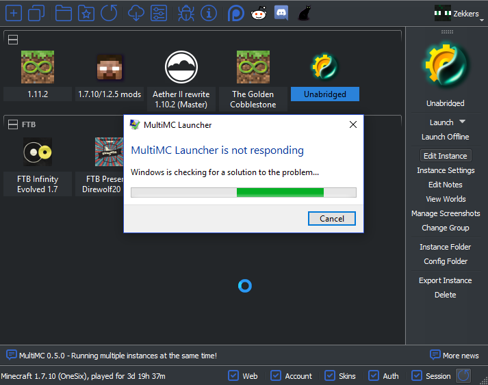Click the Add Instance plus icon
The width and height of the screenshot is (488, 385).
coord(14,14)
